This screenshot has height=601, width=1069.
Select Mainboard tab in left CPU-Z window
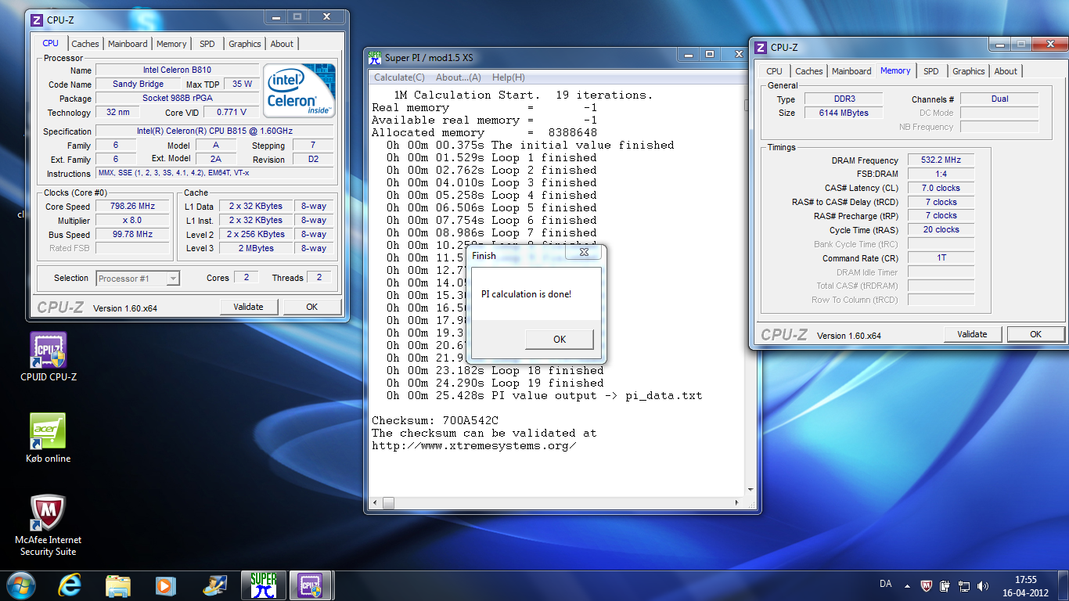coord(128,44)
